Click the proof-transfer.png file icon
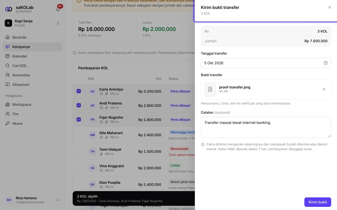This screenshot has width=337, height=210. pyautogui.click(x=210, y=89)
